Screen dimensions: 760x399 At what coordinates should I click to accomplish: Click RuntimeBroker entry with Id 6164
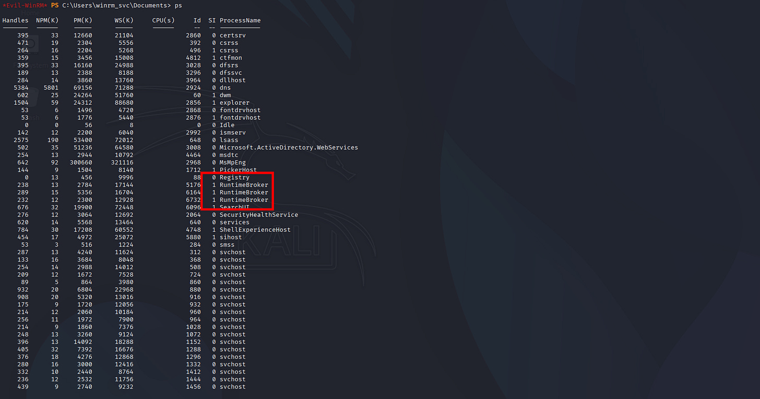pyautogui.click(x=244, y=192)
